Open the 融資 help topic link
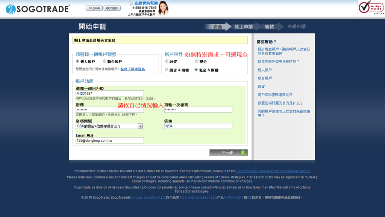Viewport: 385px width, 217px height. click(x=261, y=86)
